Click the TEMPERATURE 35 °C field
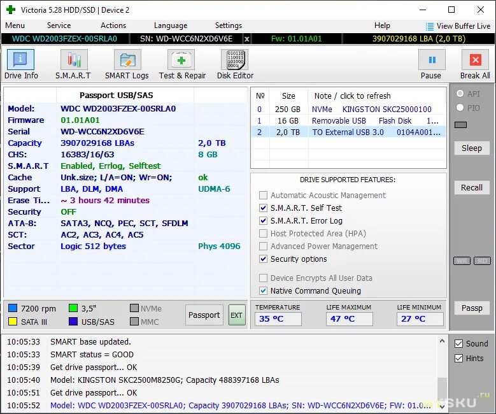 (x=278, y=318)
